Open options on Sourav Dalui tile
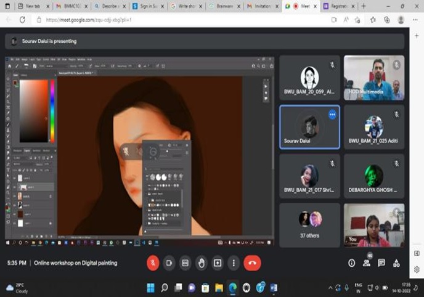This screenshot has height=297, width=424. point(332,114)
